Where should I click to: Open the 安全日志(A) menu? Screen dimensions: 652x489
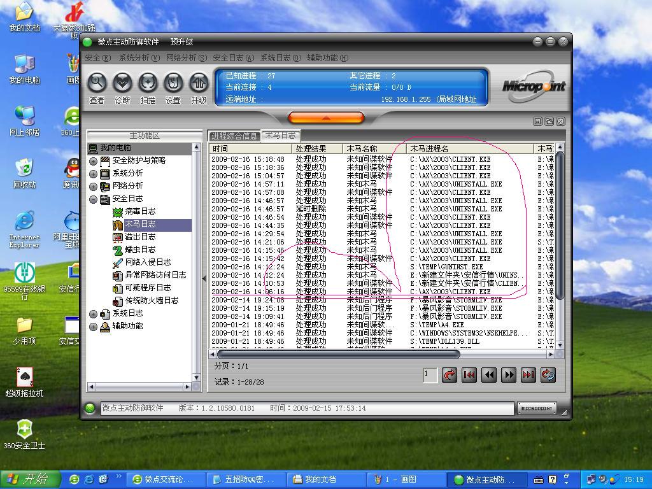pos(233,58)
